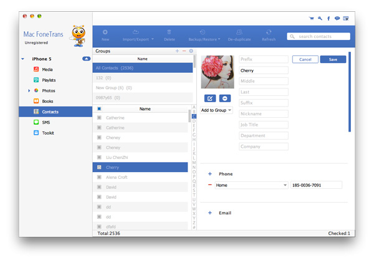The image size is (374, 263).
Task: Open the Home phone type dropdown
Action: [251, 185]
